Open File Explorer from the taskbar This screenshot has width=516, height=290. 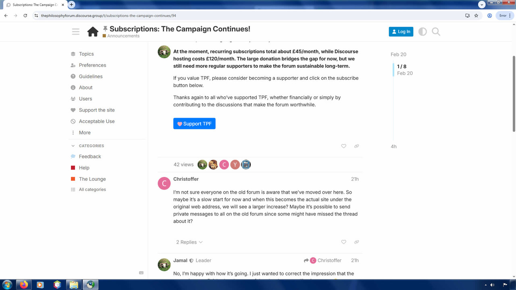[x=74, y=285]
